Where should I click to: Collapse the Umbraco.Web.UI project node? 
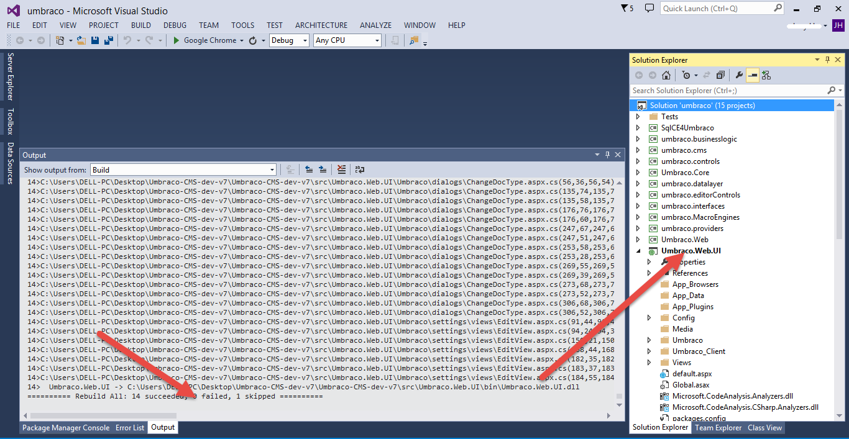click(x=638, y=251)
